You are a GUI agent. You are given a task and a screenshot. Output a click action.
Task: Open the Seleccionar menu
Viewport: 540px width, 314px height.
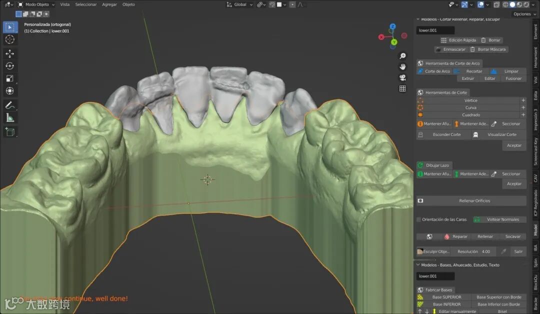point(86,4)
